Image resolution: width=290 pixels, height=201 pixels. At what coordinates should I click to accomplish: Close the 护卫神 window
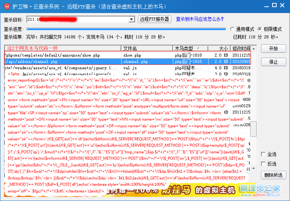[x=282, y=5]
